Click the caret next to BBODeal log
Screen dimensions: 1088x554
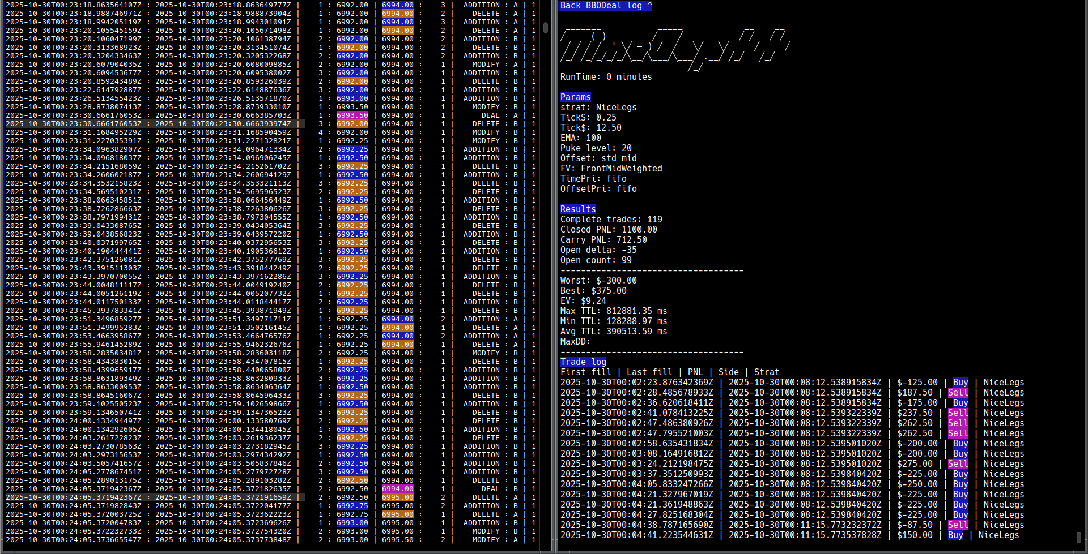(x=649, y=6)
